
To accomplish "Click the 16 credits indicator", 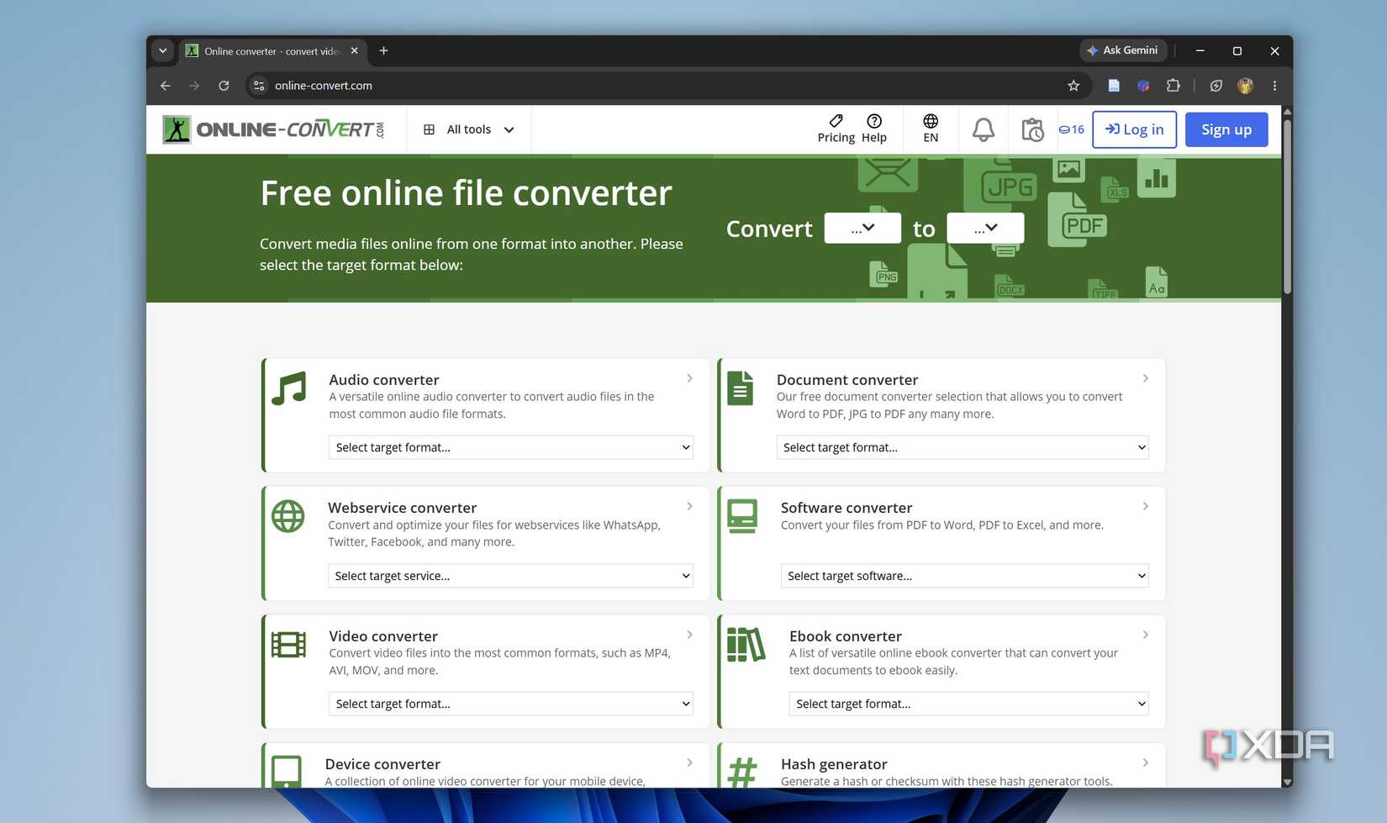I will pyautogui.click(x=1071, y=129).
